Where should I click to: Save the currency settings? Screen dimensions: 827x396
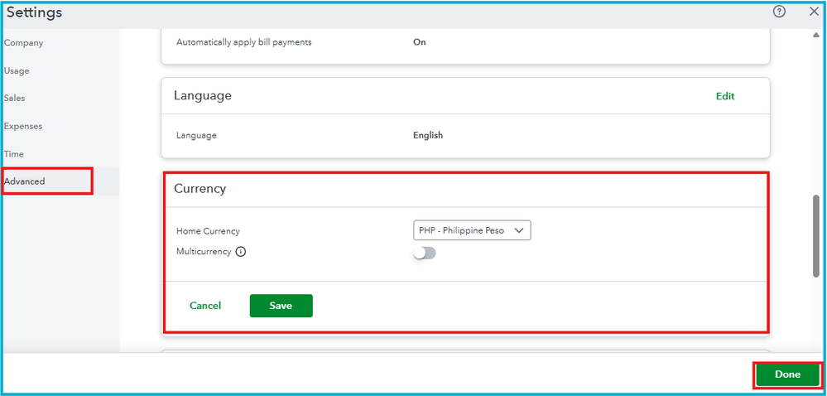(281, 306)
